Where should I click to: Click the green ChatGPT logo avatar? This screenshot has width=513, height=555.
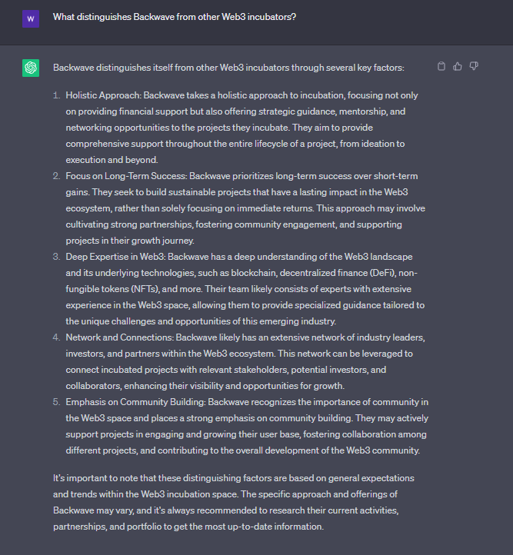tap(31, 68)
